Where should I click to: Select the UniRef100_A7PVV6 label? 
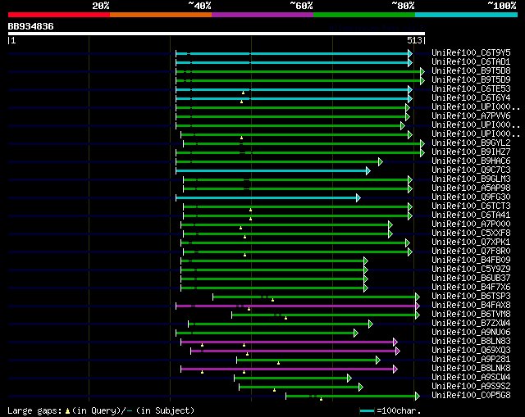[471, 116]
